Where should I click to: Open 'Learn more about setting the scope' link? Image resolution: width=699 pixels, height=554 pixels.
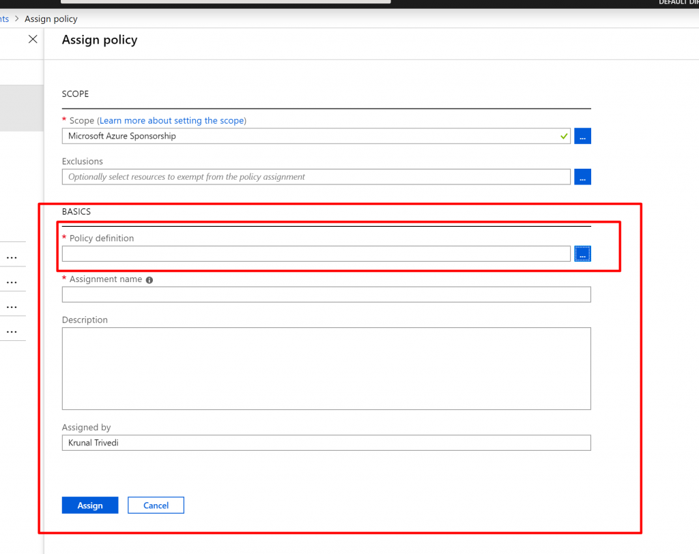pyautogui.click(x=171, y=120)
